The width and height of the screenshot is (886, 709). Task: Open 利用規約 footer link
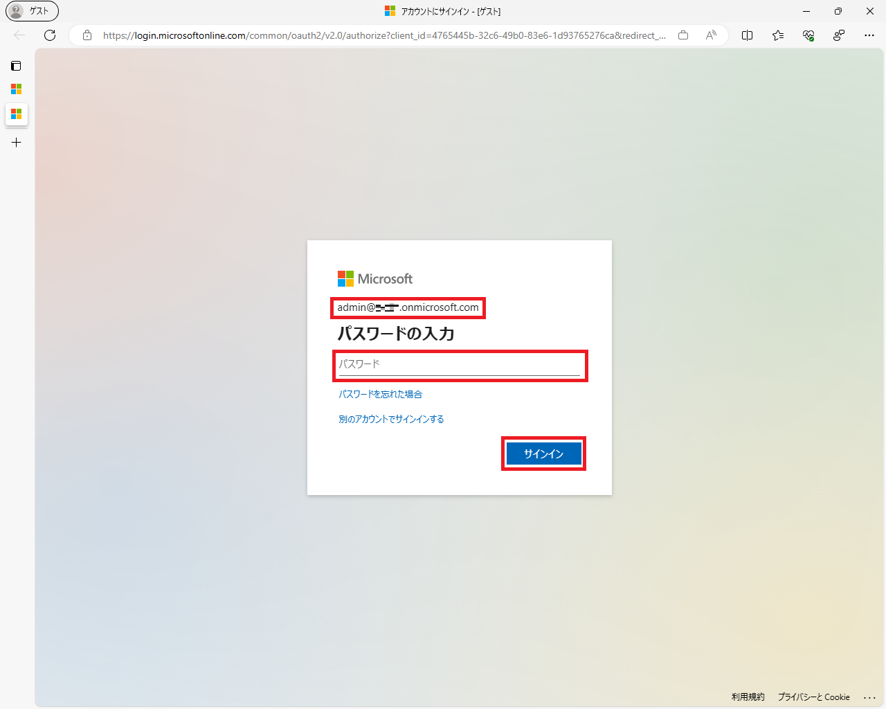click(748, 697)
